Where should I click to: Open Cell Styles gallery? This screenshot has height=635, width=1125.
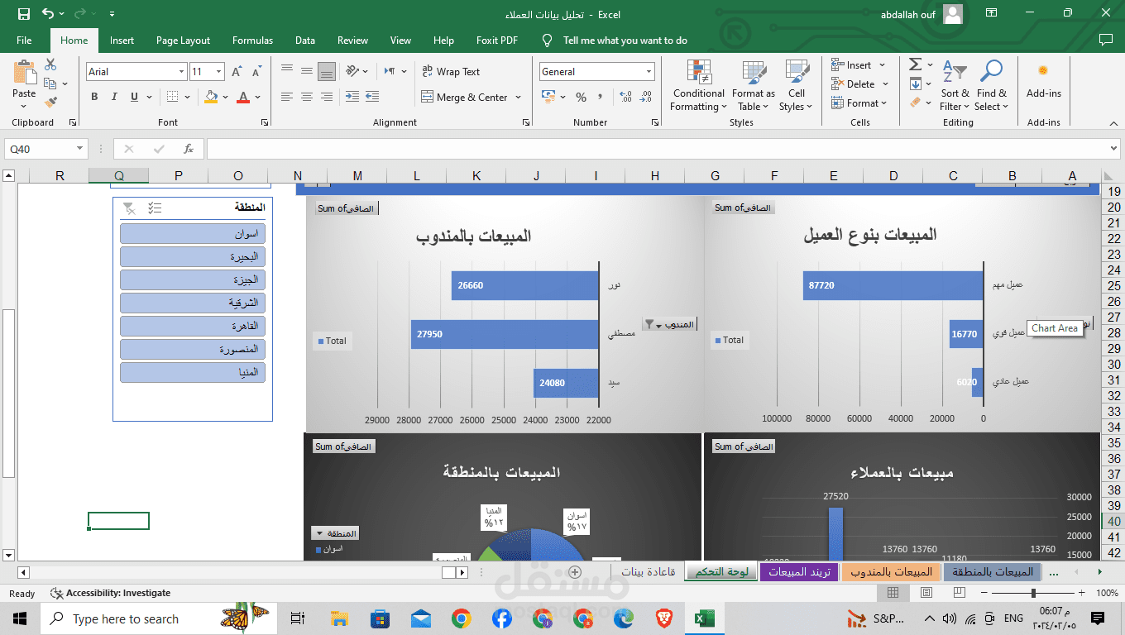pos(796,85)
